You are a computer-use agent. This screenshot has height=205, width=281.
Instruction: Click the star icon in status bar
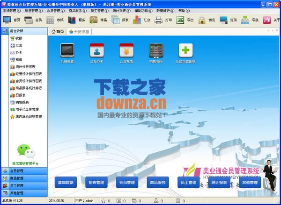tap(104, 200)
